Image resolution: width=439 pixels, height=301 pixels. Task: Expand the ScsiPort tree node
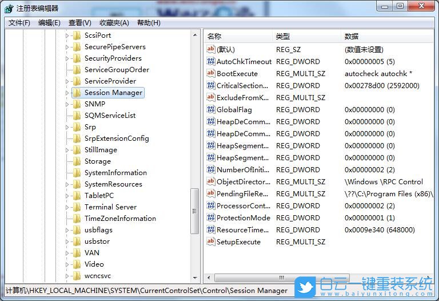tap(67, 35)
